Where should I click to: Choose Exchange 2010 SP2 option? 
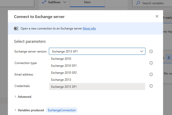click(x=97, y=73)
